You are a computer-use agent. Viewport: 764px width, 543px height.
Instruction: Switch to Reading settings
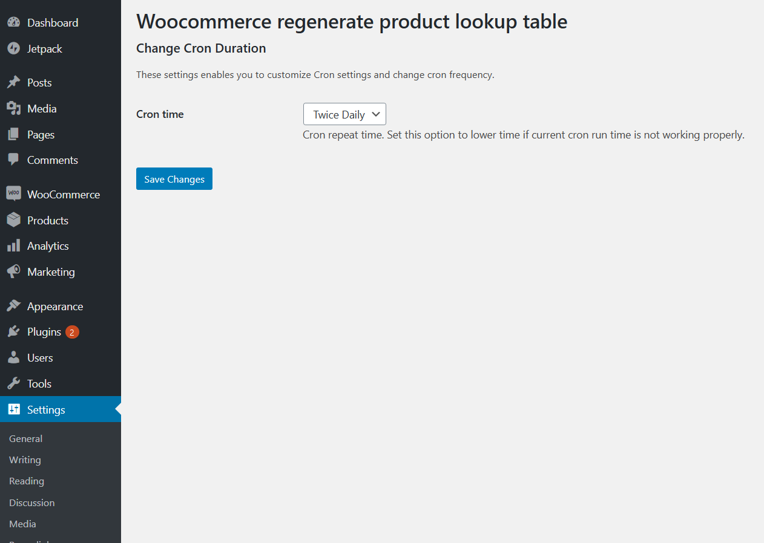tap(26, 481)
